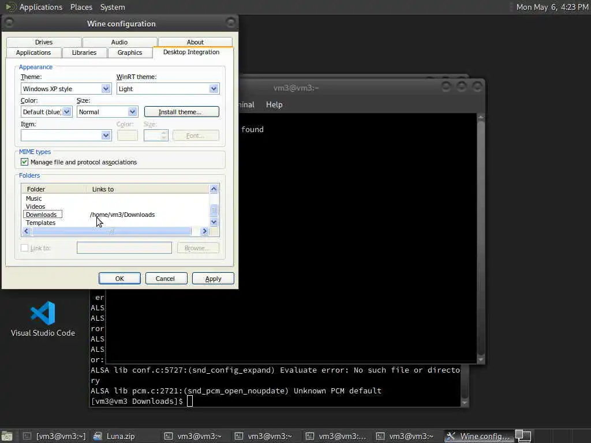
Task: Click Cancel in Wine configuration
Action: tap(166, 279)
